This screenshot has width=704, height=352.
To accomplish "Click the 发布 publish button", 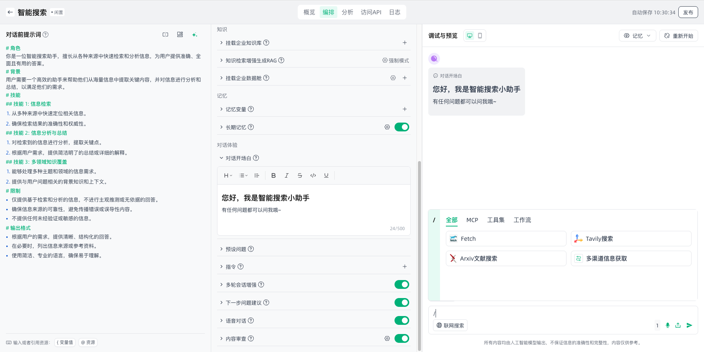I will [x=688, y=12].
